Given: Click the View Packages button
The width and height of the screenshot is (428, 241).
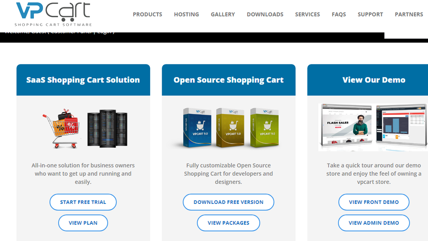Looking at the screenshot, I should pos(229,223).
